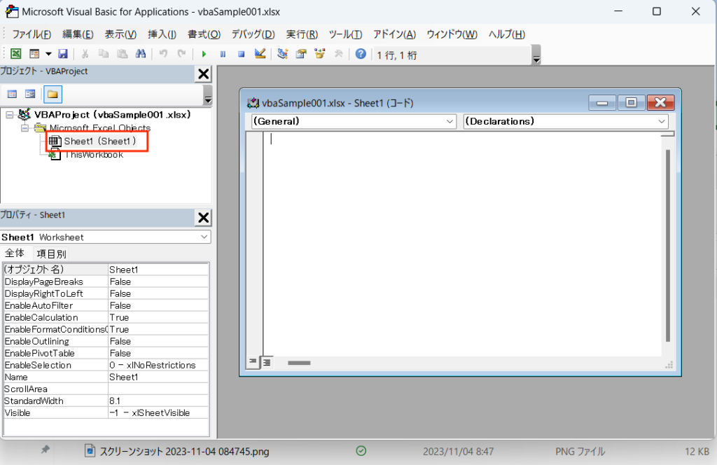Open the ヘルプ(H) menu
This screenshot has height=465, width=717.
[507, 34]
